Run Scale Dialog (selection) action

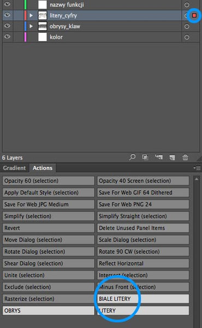(143, 240)
